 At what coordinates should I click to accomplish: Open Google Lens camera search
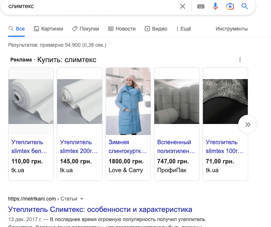click(x=230, y=6)
